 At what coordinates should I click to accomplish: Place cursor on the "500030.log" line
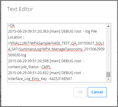(17, 55)
